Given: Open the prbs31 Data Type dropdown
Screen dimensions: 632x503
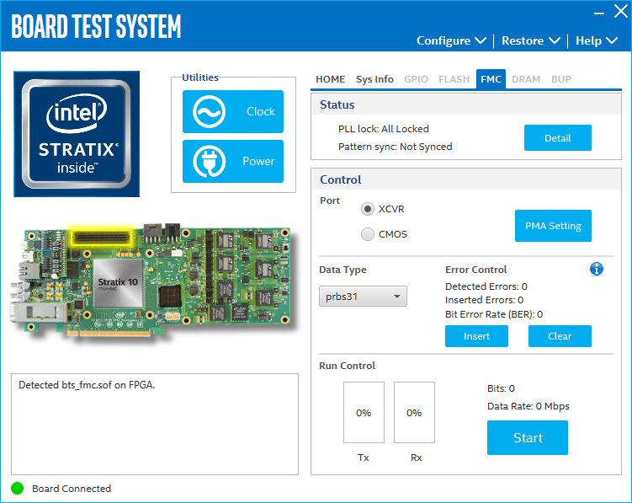Looking at the screenshot, I should coord(363,297).
